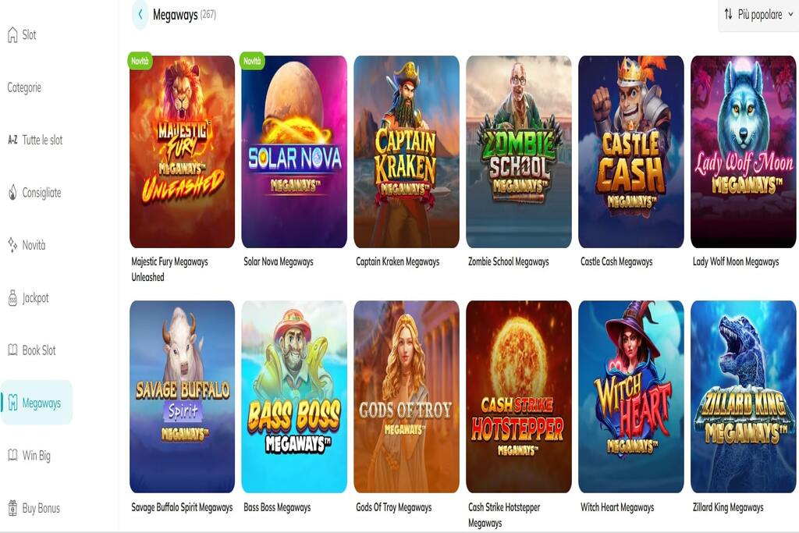This screenshot has height=533, width=799.
Task: Select the Consigliate flame icon
Action: [x=12, y=193]
